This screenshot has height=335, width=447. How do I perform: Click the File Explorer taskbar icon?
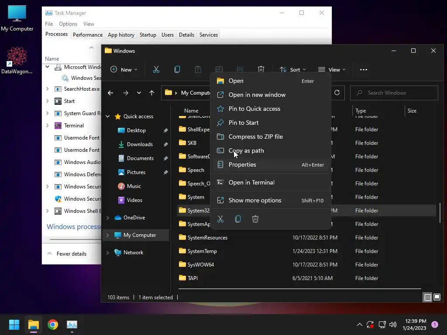[33, 325]
